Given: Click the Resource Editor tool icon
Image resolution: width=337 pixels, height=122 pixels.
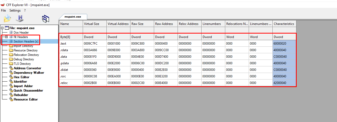Looking at the screenshot, I should point(11,99).
